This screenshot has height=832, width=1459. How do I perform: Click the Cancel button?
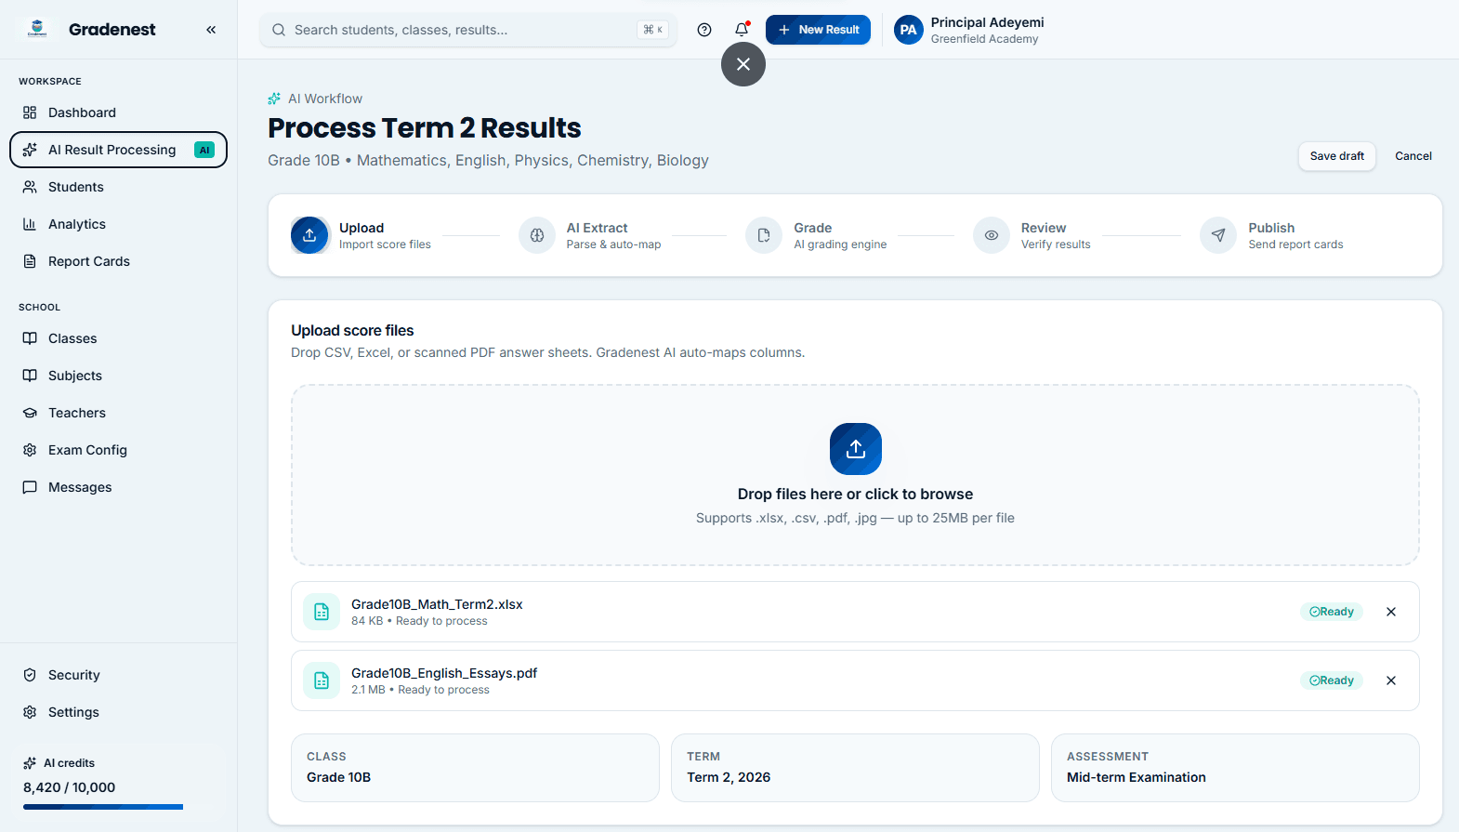click(1413, 156)
